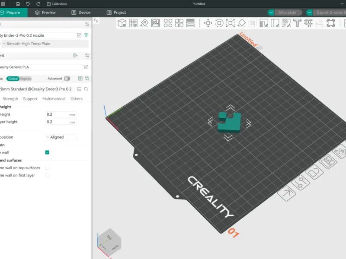Open the Others settings tab
Viewport: 346px width, 259px height.
[x=77, y=99]
